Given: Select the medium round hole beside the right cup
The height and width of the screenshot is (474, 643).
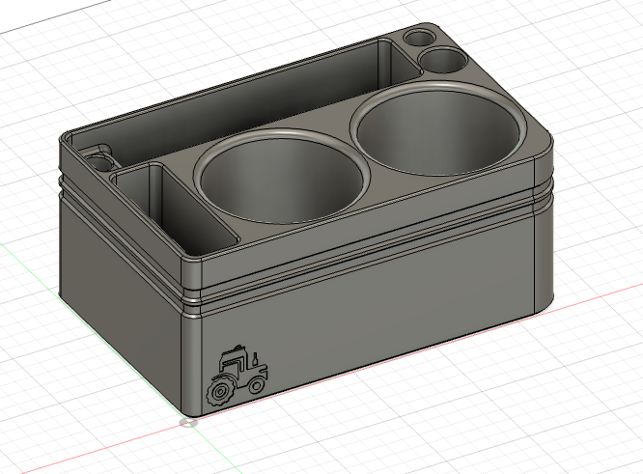Looking at the screenshot, I should point(443,59).
